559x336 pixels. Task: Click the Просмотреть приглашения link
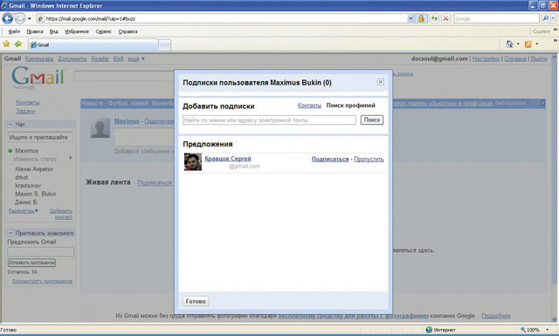42,282
